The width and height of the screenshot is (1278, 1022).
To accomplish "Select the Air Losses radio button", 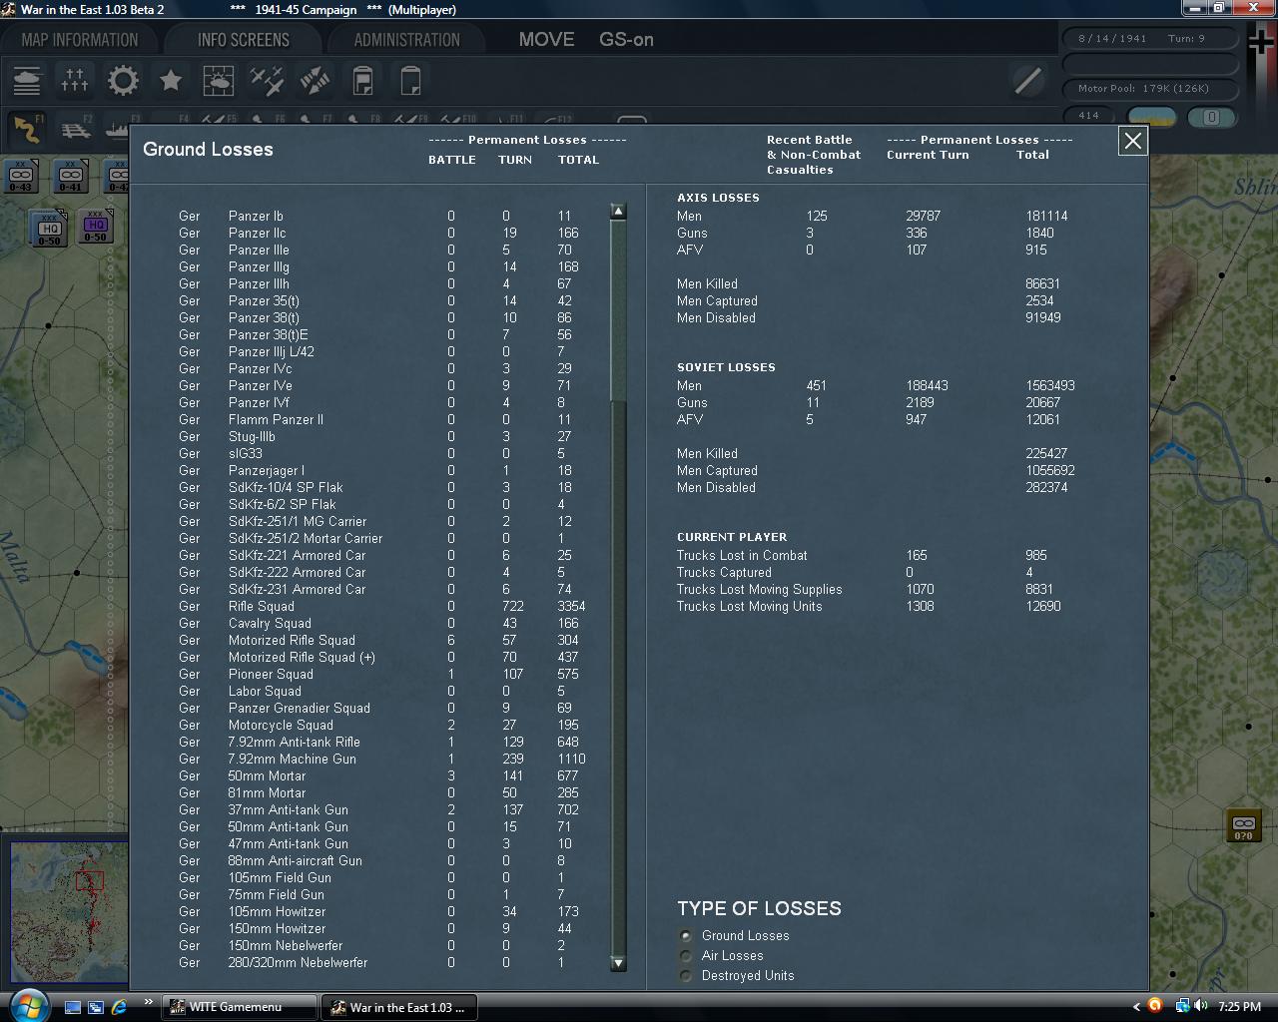I will [x=685, y=955].
